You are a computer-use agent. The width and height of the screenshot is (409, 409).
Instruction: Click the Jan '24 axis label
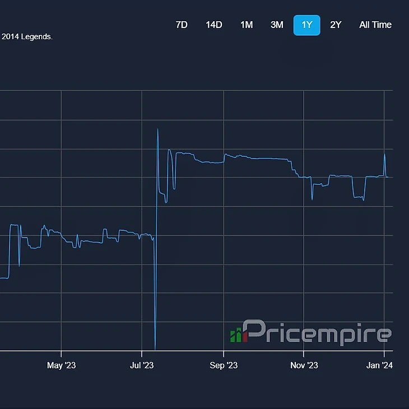click(x=379, y=365)
